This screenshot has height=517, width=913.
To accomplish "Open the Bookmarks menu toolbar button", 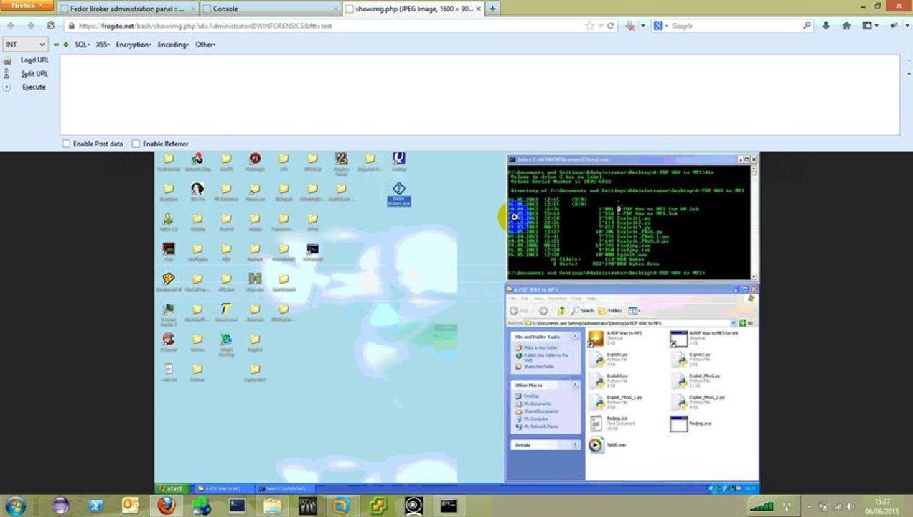I will tap(870, 26).
